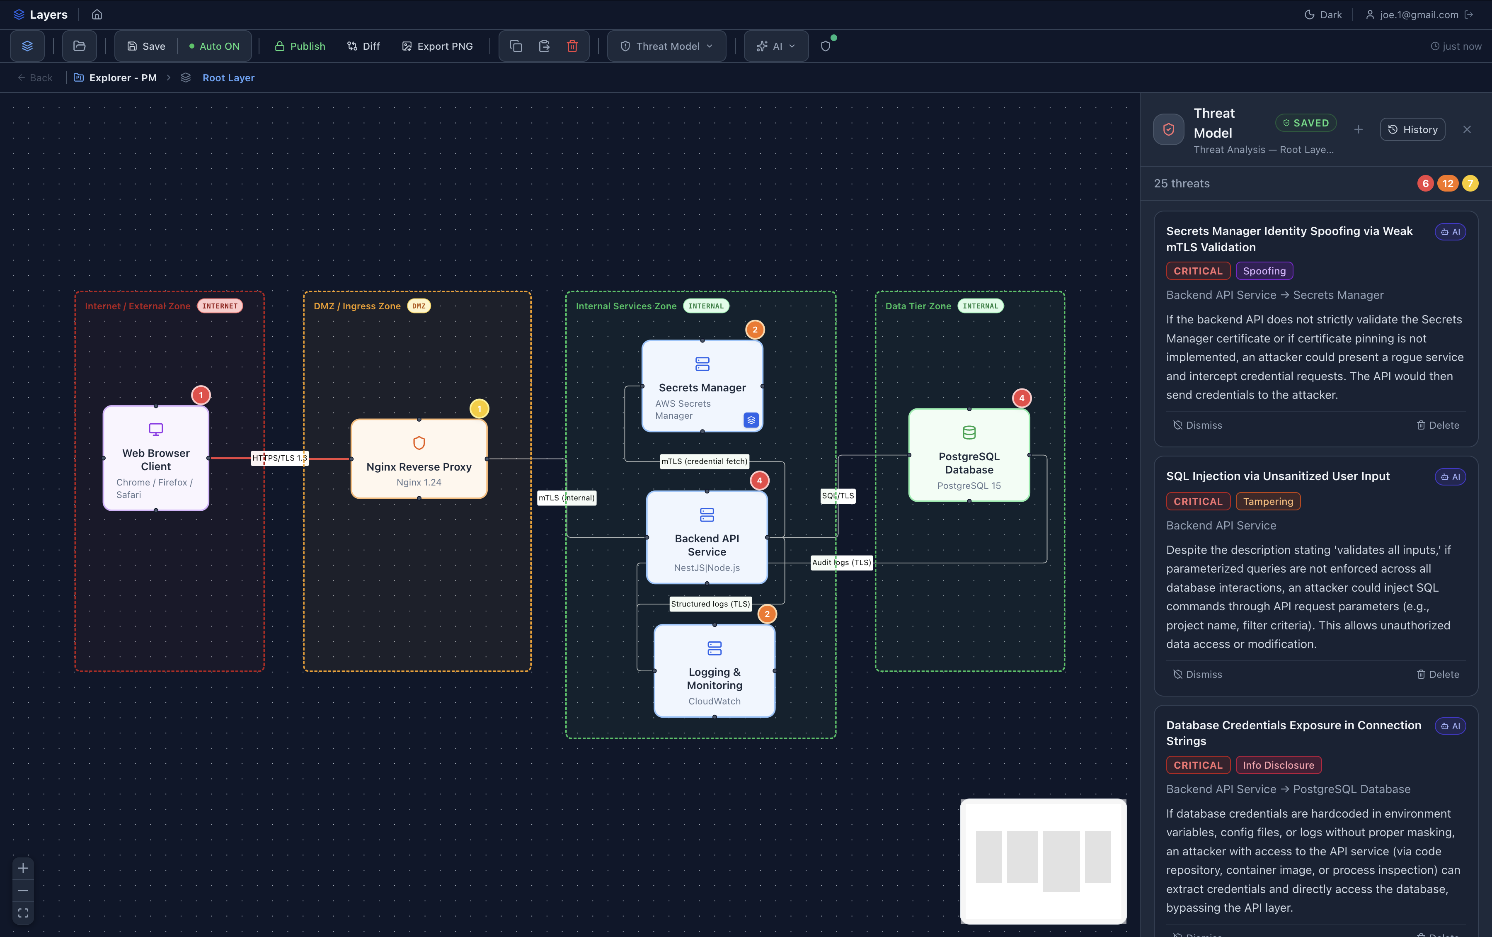This screenshot has height=937, width=1492.
Task: Click the Structured logs (TLS) edge label
Action: point(710,604)
